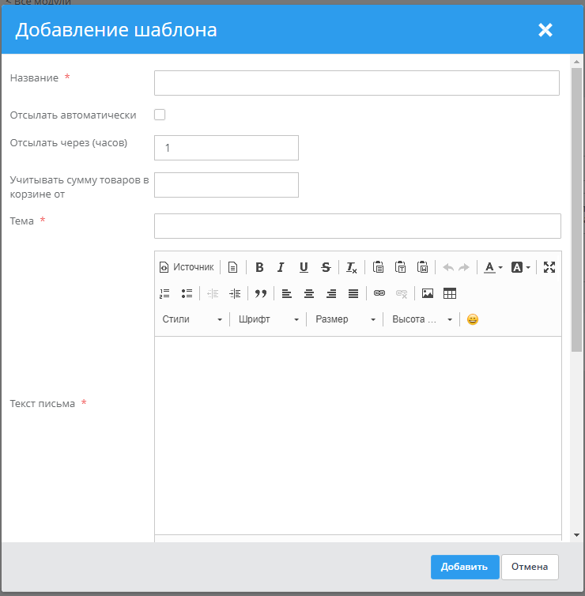This screenshot has width=585, height=596.
Task: Click the underline formatting icon
Action: 304,267
